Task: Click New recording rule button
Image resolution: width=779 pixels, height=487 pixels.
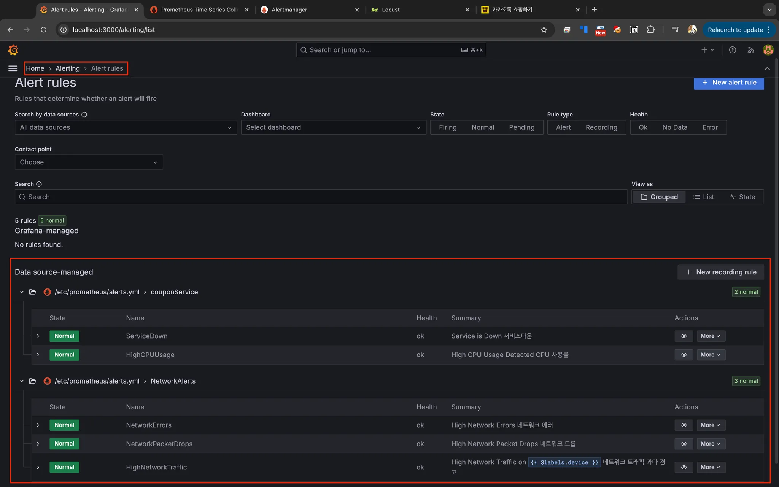Action: coord(720,272)
